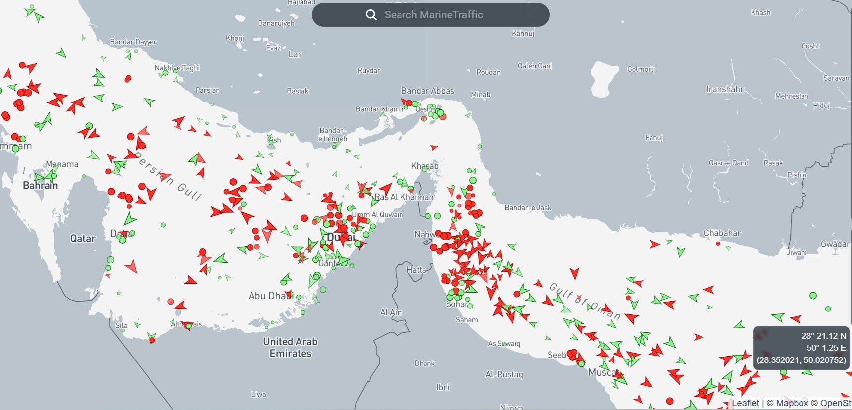Viewport: 852px width, 410px height.
Task: Focus the Search MarineTraffic input field
Action: 446,15
